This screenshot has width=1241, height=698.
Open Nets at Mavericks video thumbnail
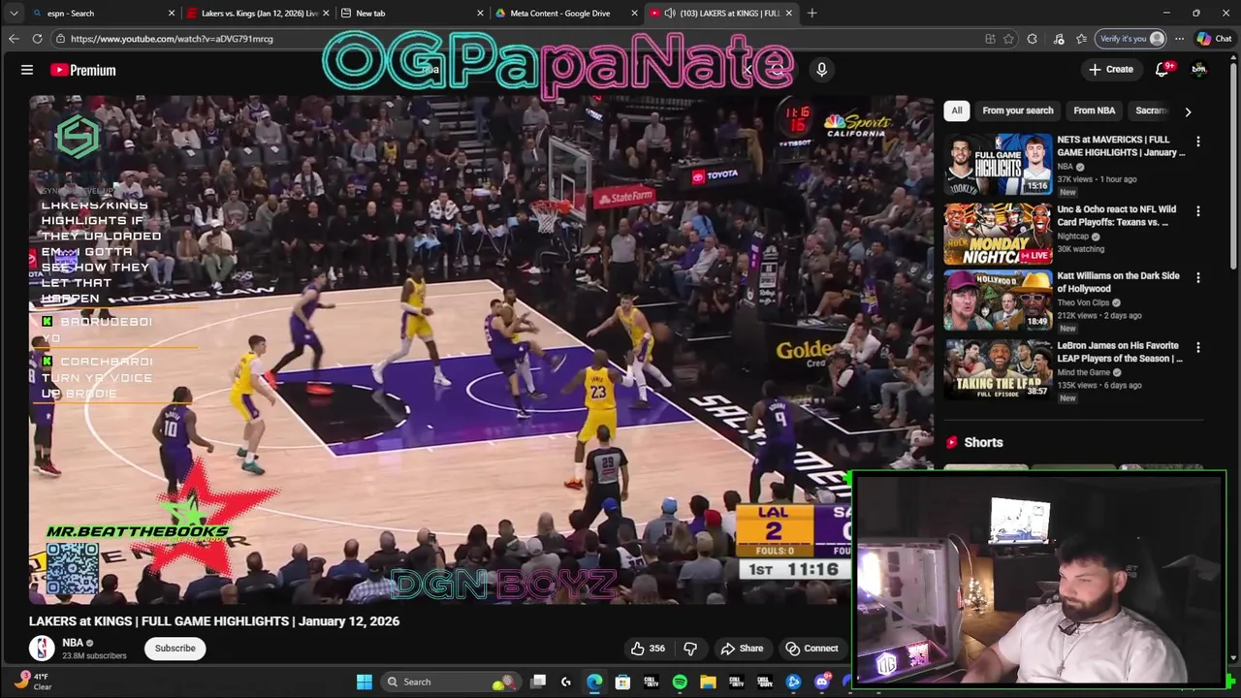click(998, 165)
